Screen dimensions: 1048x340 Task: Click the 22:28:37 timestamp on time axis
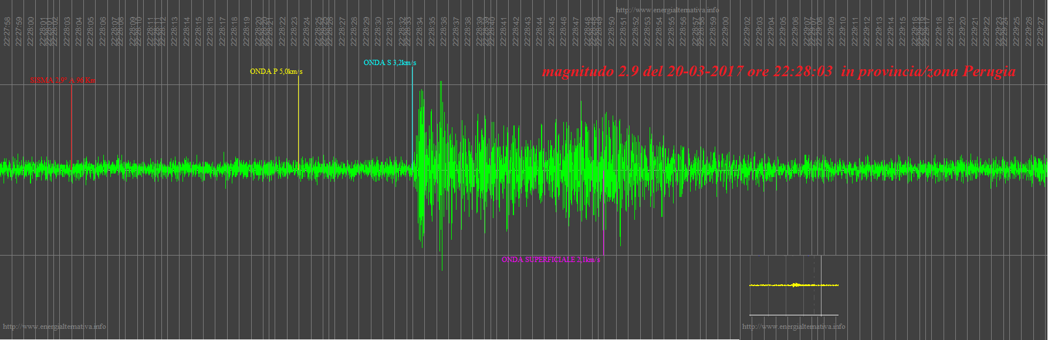click(456, 31)
